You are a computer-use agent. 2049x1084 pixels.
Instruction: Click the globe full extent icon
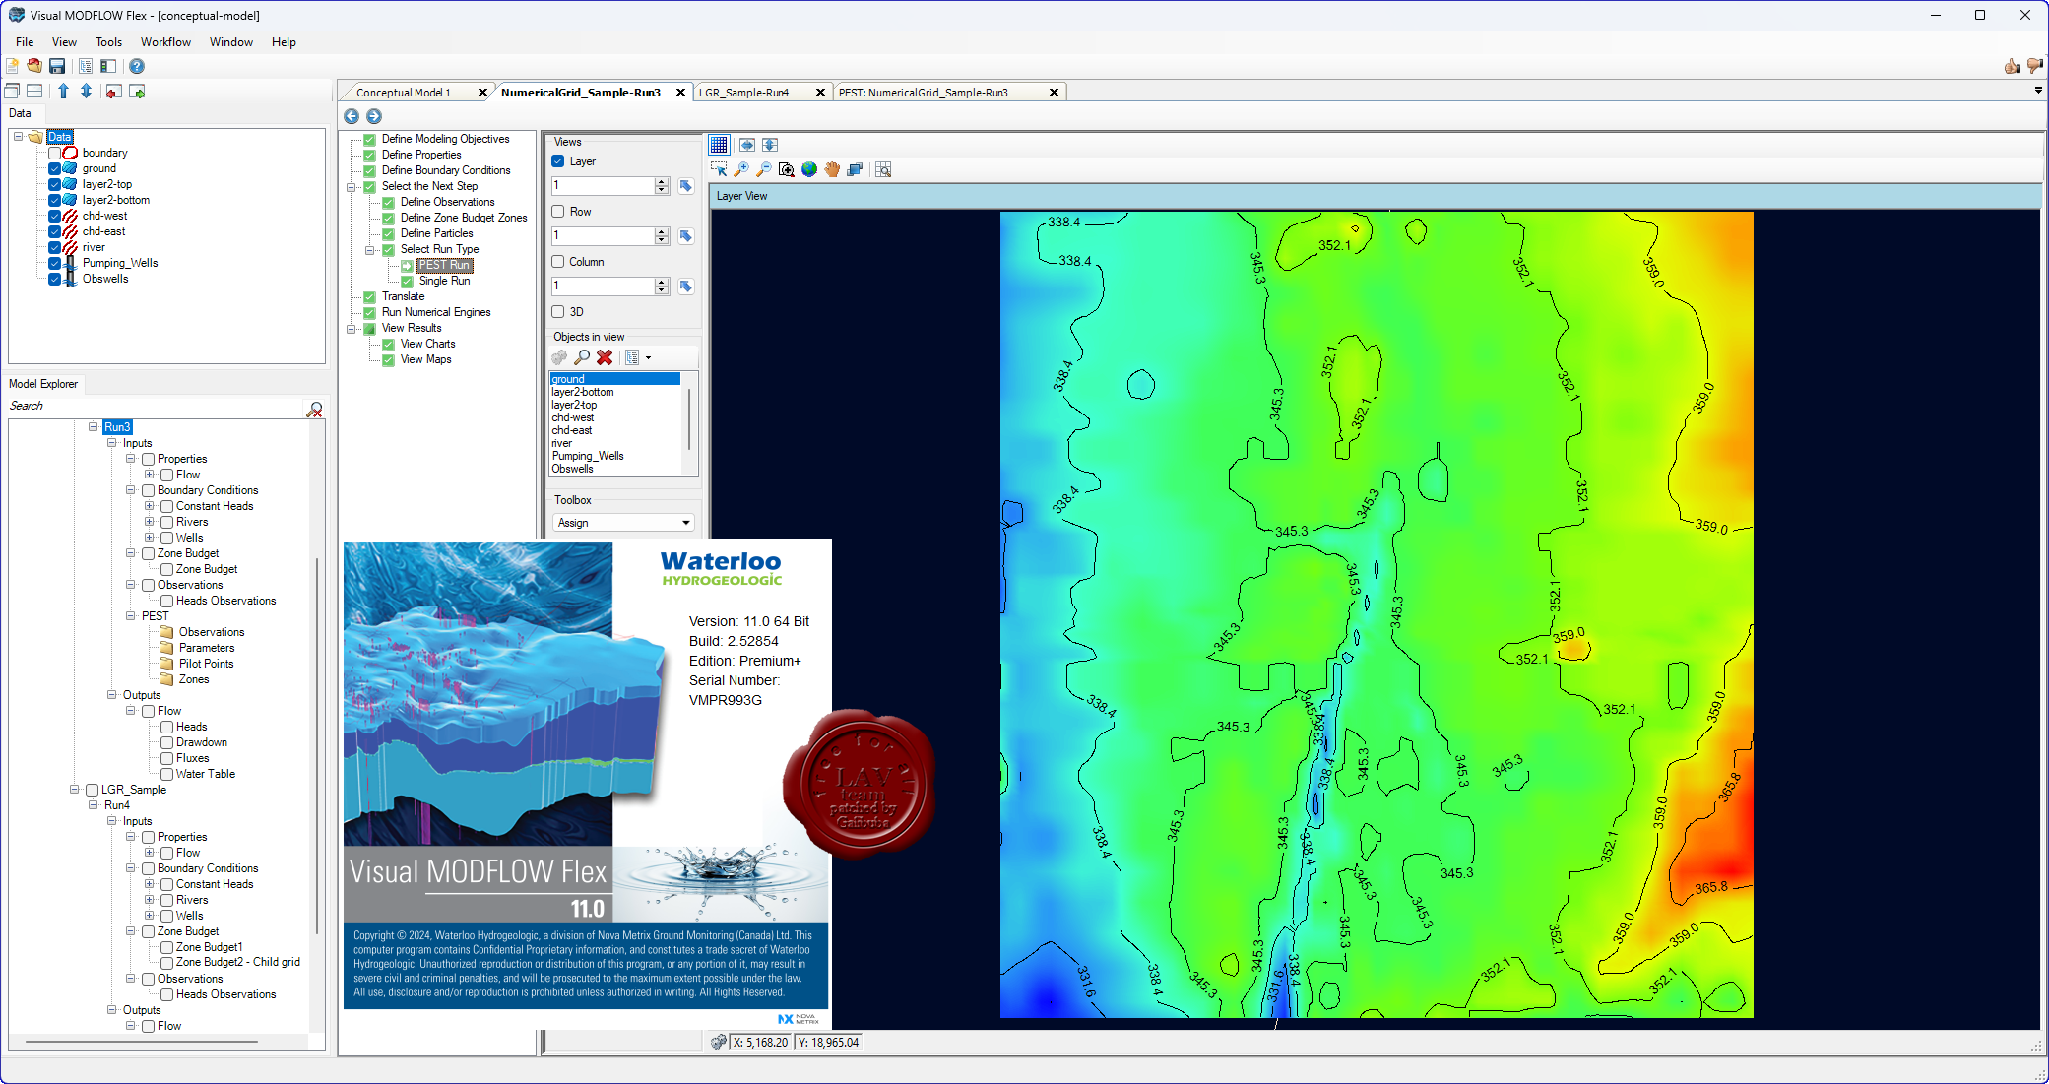tap(809, 169)
